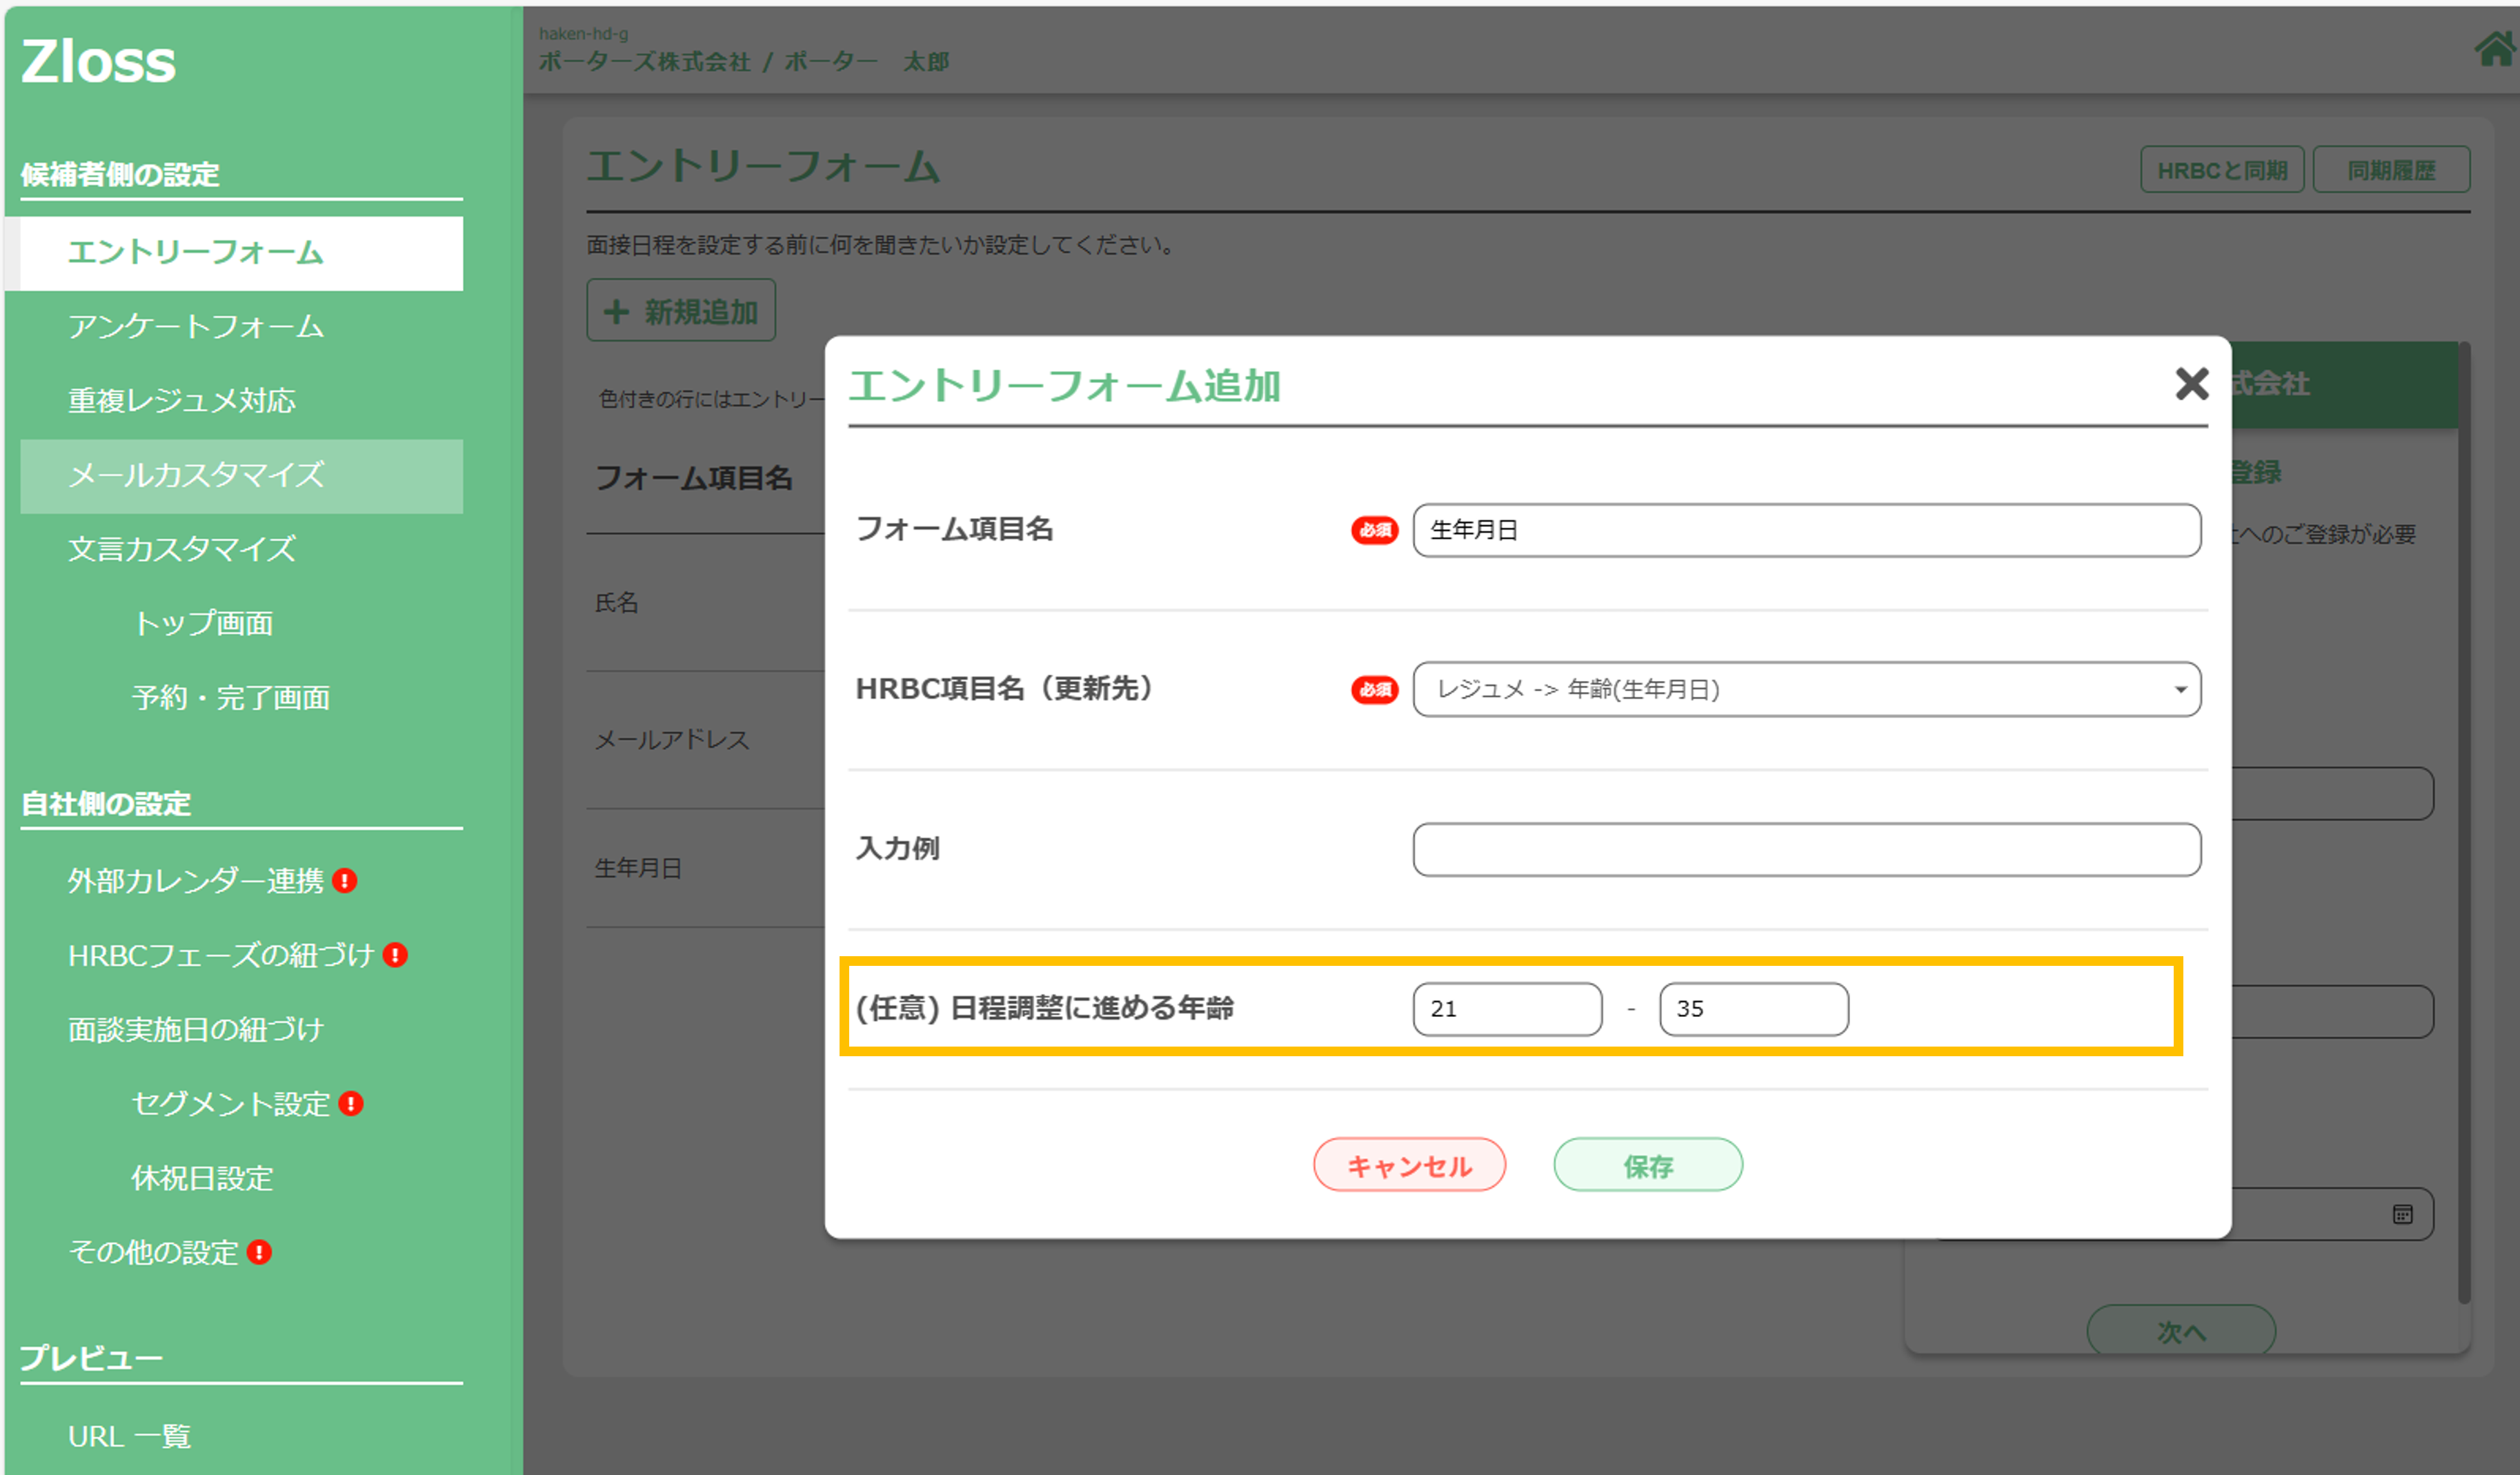Click the plus icon on 新規追加 button
Screen dimensions: 2520x1475
[616, 310]
